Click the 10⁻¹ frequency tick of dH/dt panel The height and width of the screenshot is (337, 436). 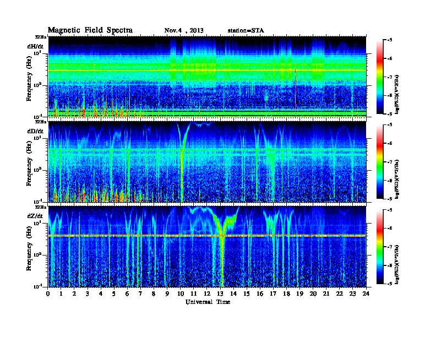(38, 116)
